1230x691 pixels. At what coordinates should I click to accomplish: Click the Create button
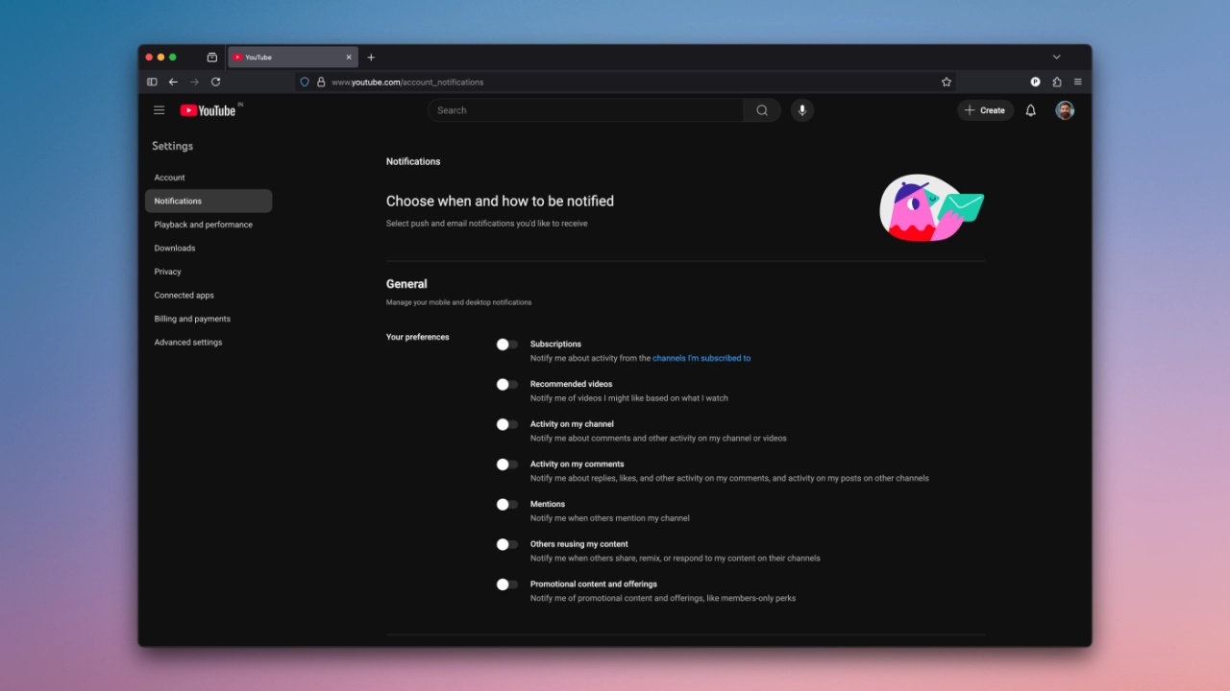[x=985, y=110]
